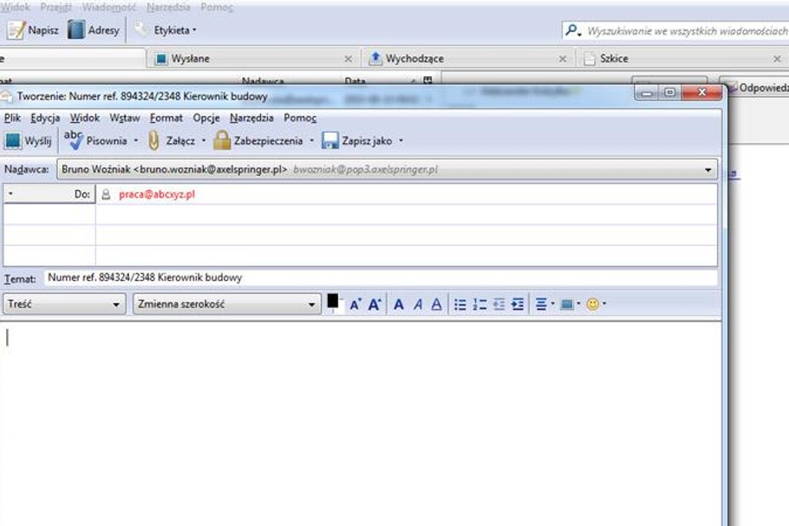Click the Temat subject field

[x=381, y=277]
